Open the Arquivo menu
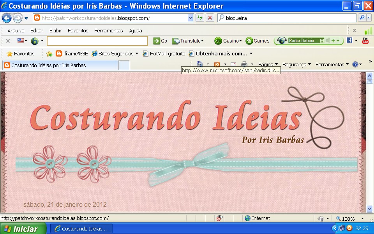Image resolution: width=374 pixels, height=234 pixels. pos(16,30)
